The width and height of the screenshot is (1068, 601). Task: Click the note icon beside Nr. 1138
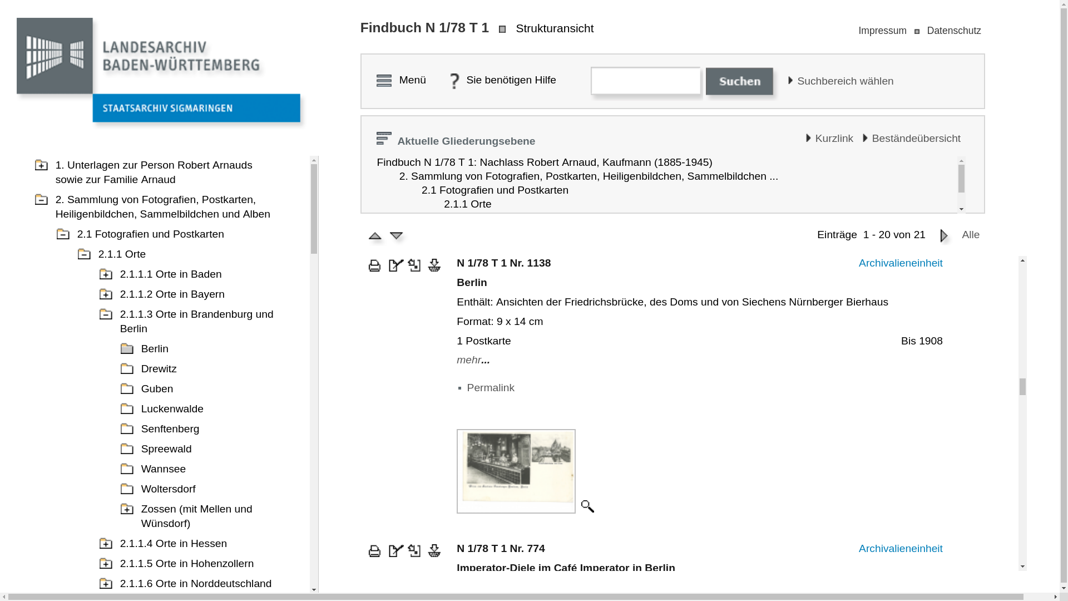click(x=396, y=265)
